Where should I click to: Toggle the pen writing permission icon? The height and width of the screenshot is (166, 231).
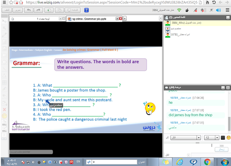pyautogui.click(x=195, y=10)
